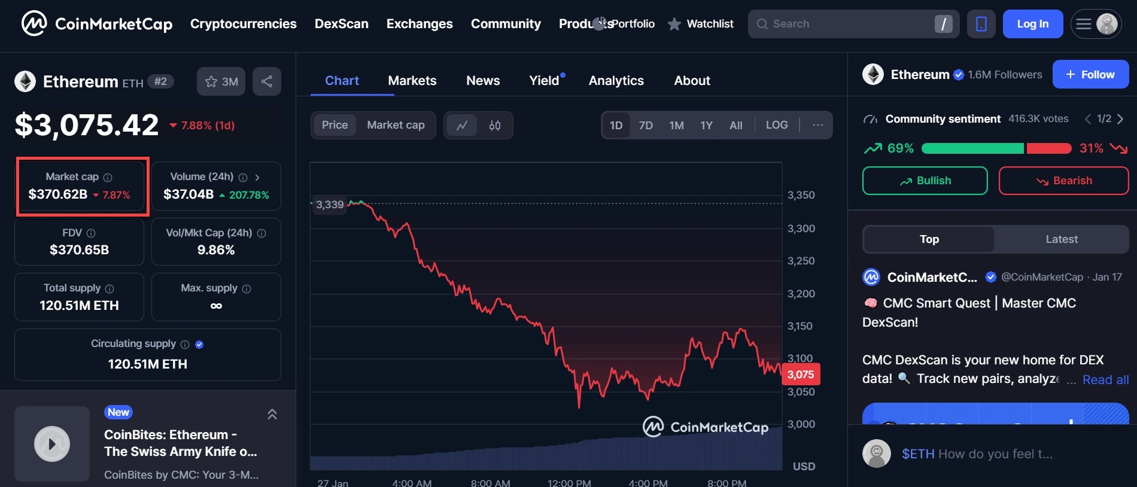This screenshot has height=487, width=1137.
Task: Click the CoinMarketCap logo in header
Action: [97, 24]
